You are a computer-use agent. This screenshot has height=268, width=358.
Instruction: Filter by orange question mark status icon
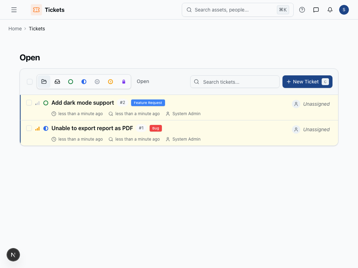click(x=110, y=82)
